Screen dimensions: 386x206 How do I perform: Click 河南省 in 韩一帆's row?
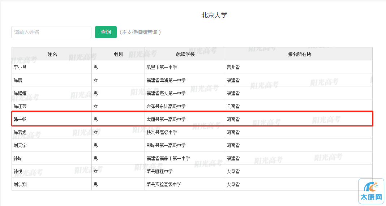coord(233,119)
